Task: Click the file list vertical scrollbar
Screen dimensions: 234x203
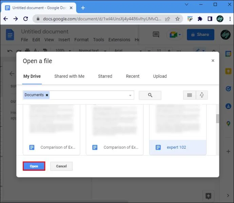Action: coord(218,119)
